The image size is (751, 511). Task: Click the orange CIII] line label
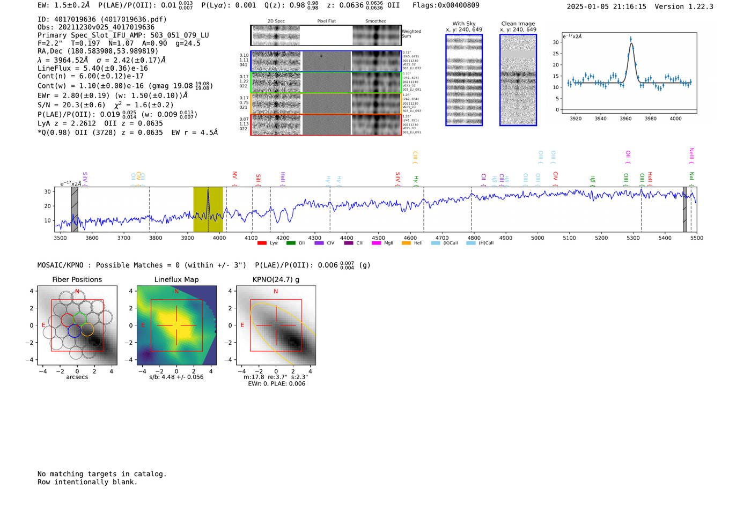tap(415, 158)
